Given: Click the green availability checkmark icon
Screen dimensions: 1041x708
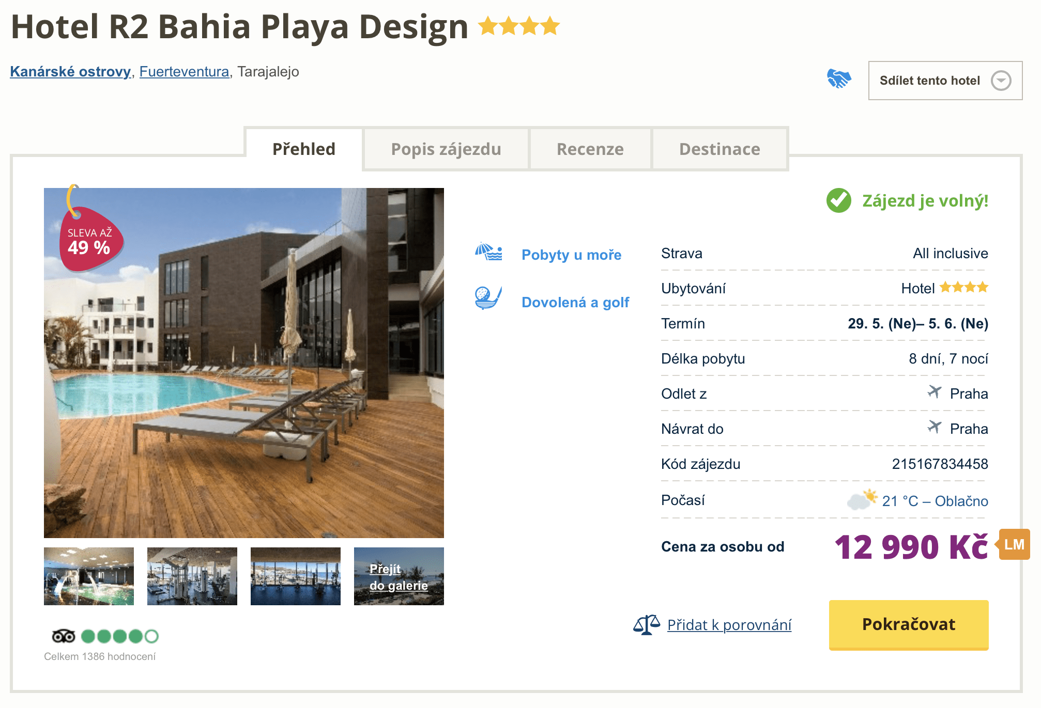Looking at the screenshot, I should [838, 200].
